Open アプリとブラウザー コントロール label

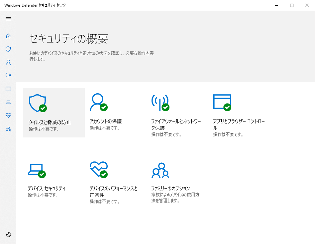[x=239, y=124]
